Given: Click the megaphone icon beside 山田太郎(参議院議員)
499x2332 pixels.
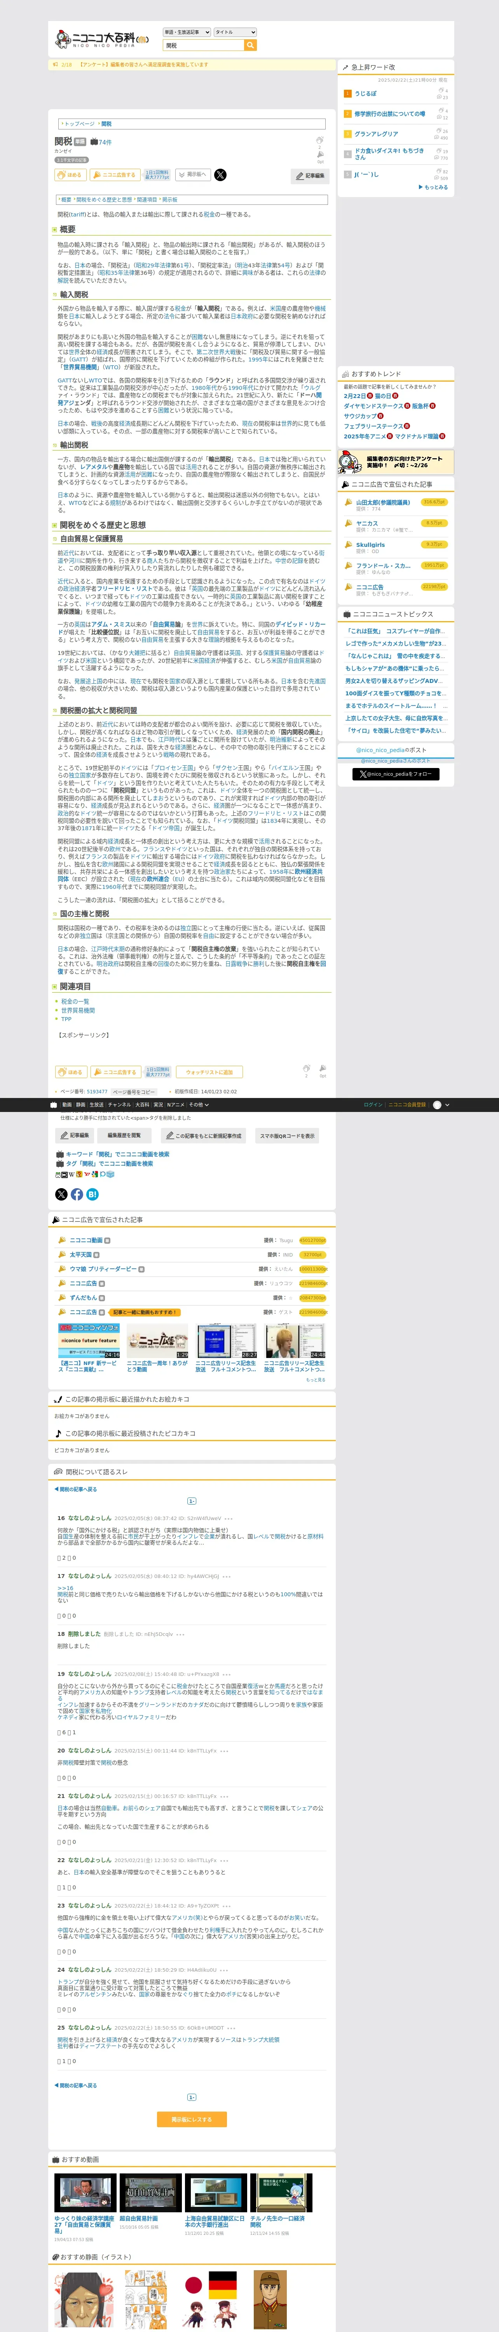Looking at the screenshot, I should (x=348, y=503).
